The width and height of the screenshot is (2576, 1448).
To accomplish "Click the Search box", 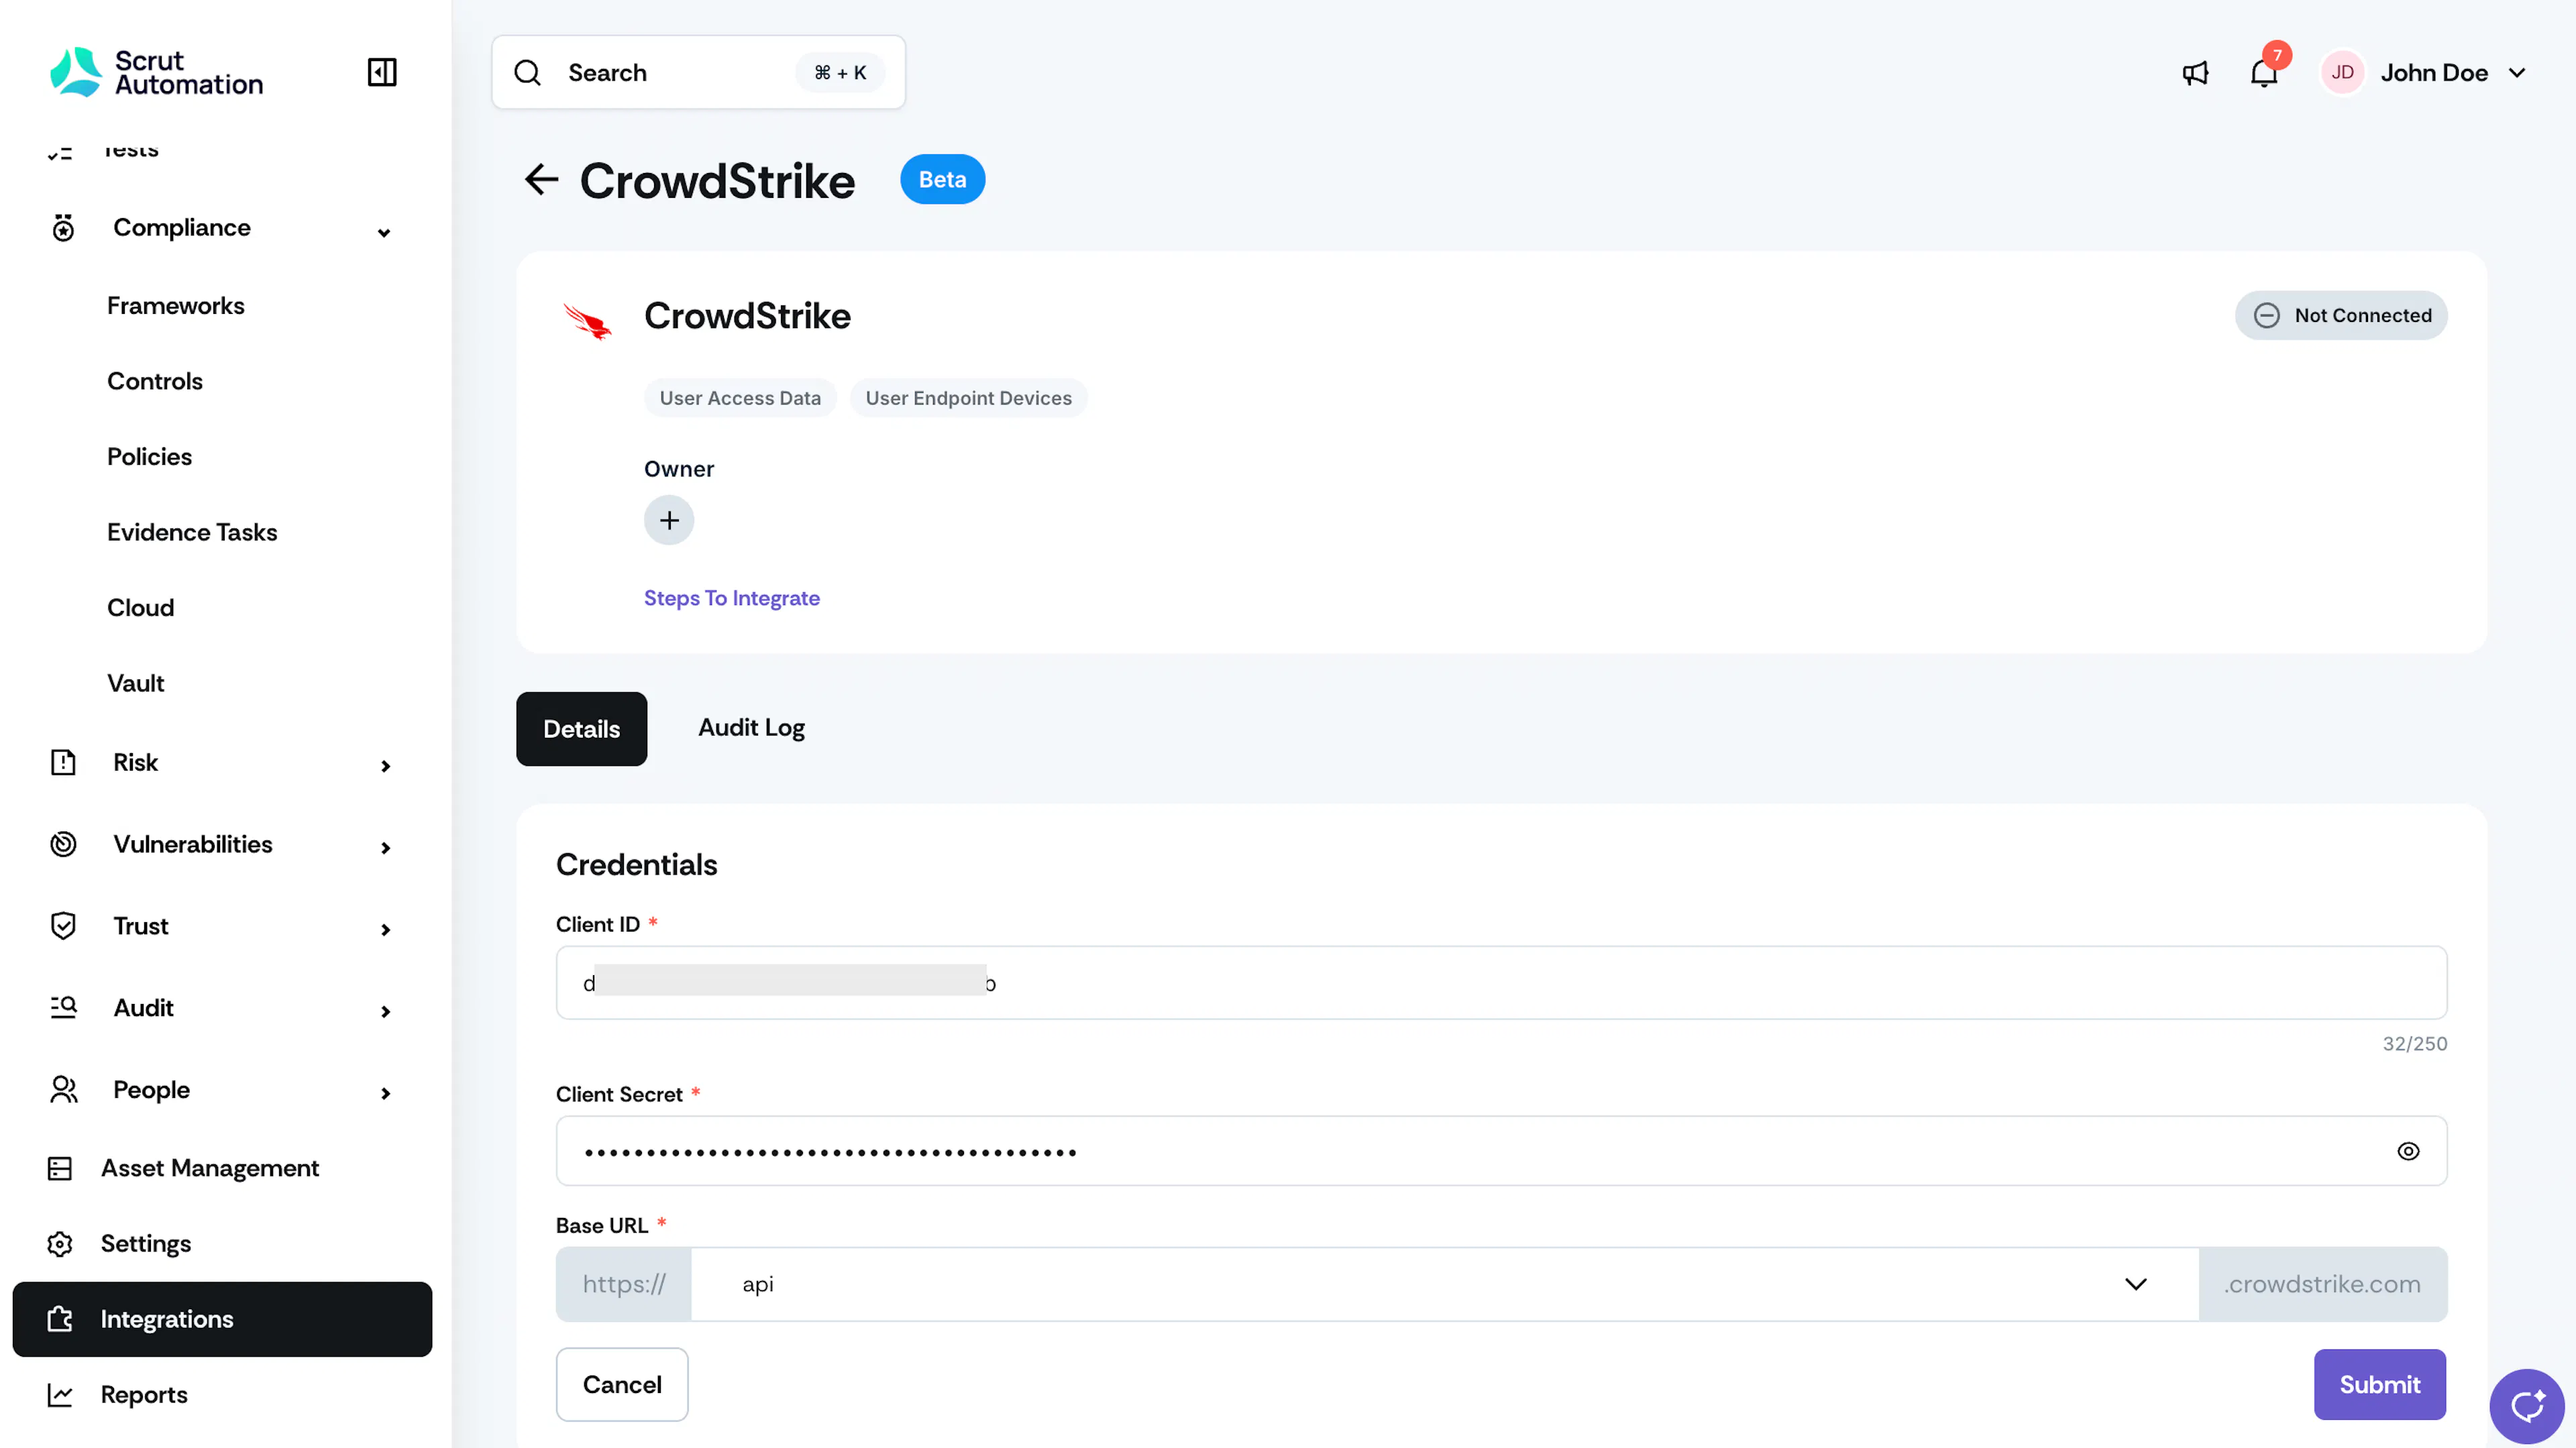I will click(698, 73).
